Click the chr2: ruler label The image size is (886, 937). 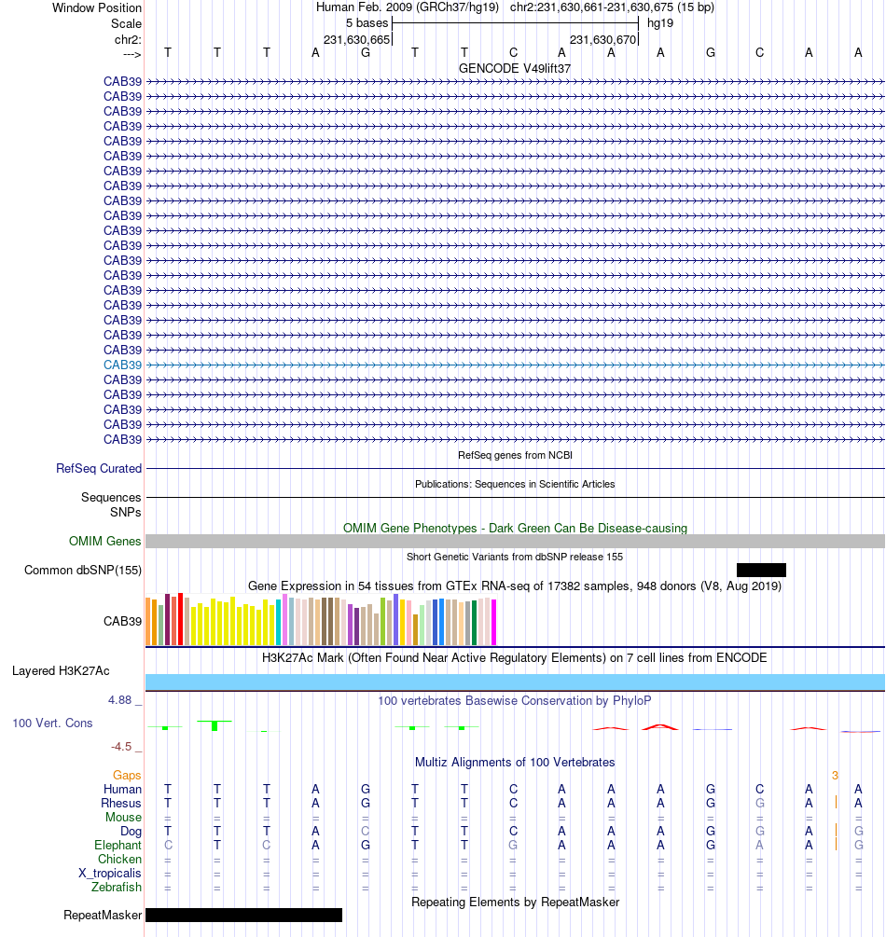click(x=128, y=39)
